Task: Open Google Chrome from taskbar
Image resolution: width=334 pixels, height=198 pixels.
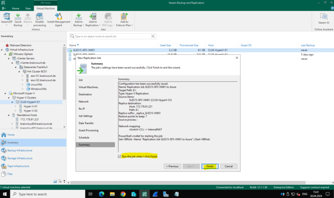Action: point(123,194)
